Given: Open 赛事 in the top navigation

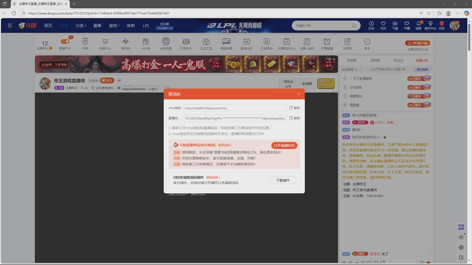Looking at the screenshot, I should (97, 25).
